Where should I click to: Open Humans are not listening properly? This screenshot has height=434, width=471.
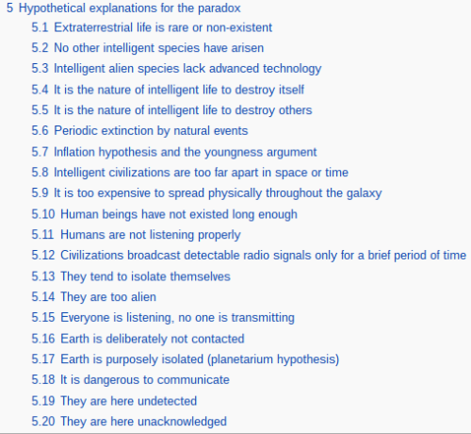tap(136, 235)
